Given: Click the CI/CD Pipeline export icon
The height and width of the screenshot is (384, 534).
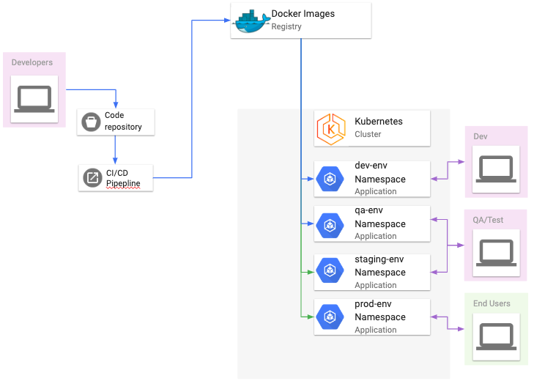Looking at the screenshot, I should click(92, 177).
